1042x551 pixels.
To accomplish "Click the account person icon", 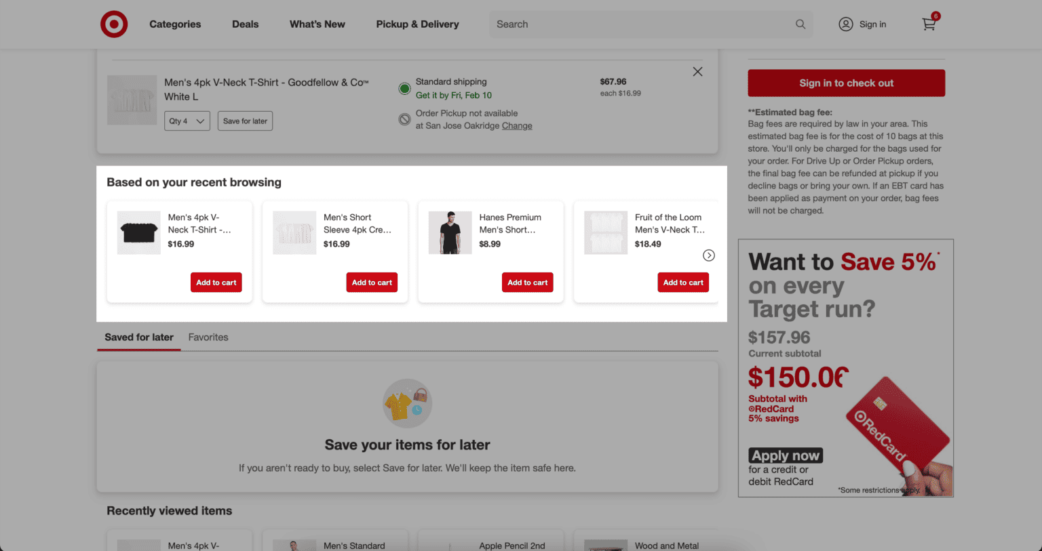I will (x=846, y=24).
